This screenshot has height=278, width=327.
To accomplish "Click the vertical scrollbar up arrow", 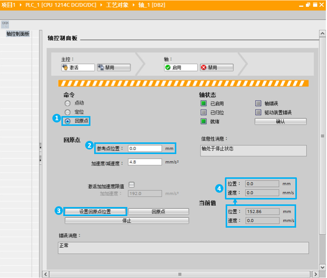I will pos(322,33).
